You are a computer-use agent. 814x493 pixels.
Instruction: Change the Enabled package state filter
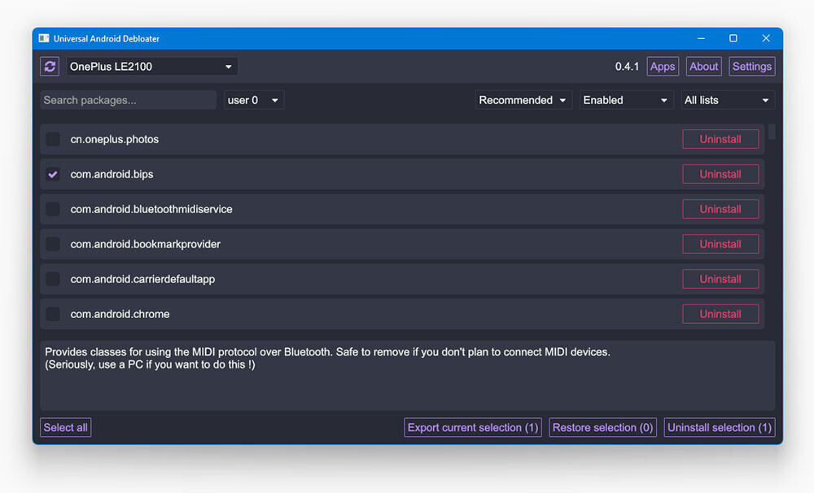(x=626, y=100)
